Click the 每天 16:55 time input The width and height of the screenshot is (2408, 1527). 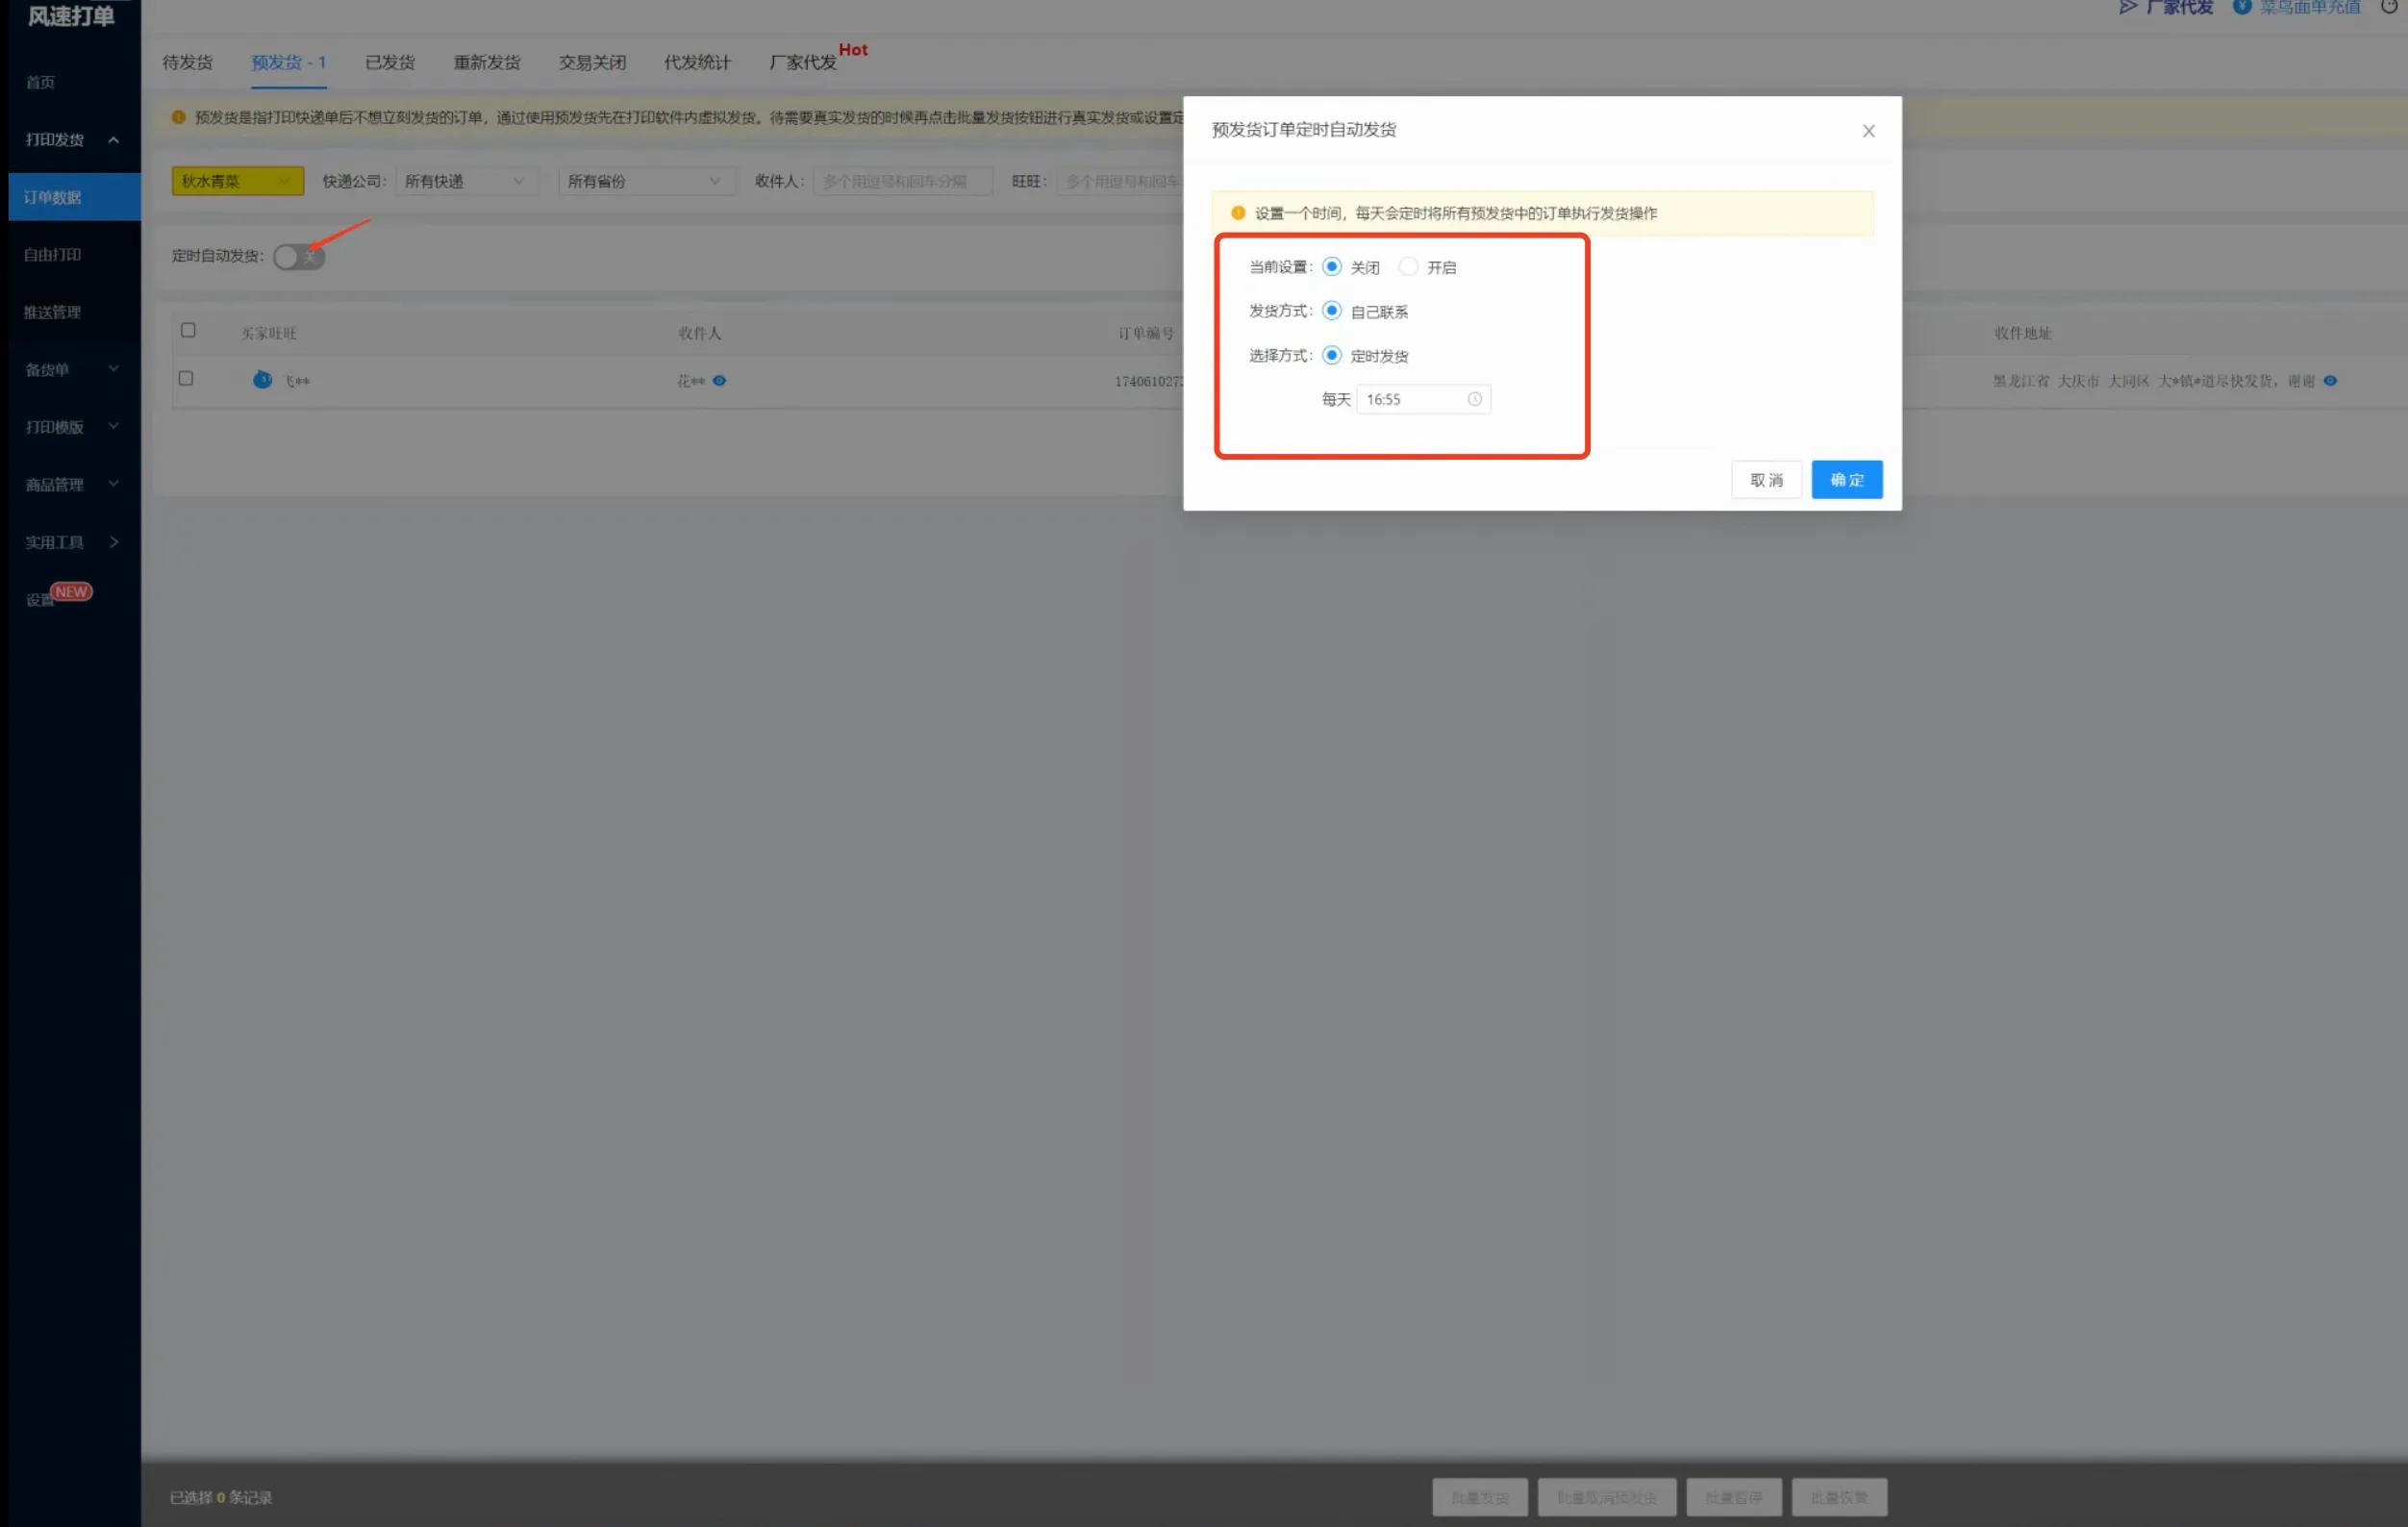(1423, 399)
